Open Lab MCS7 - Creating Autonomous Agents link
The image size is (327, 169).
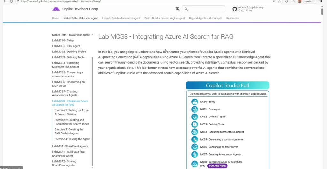tap(65, 93)
